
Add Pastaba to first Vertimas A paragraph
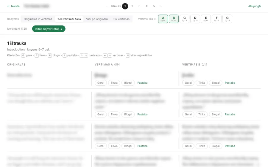tap(142, 83)
